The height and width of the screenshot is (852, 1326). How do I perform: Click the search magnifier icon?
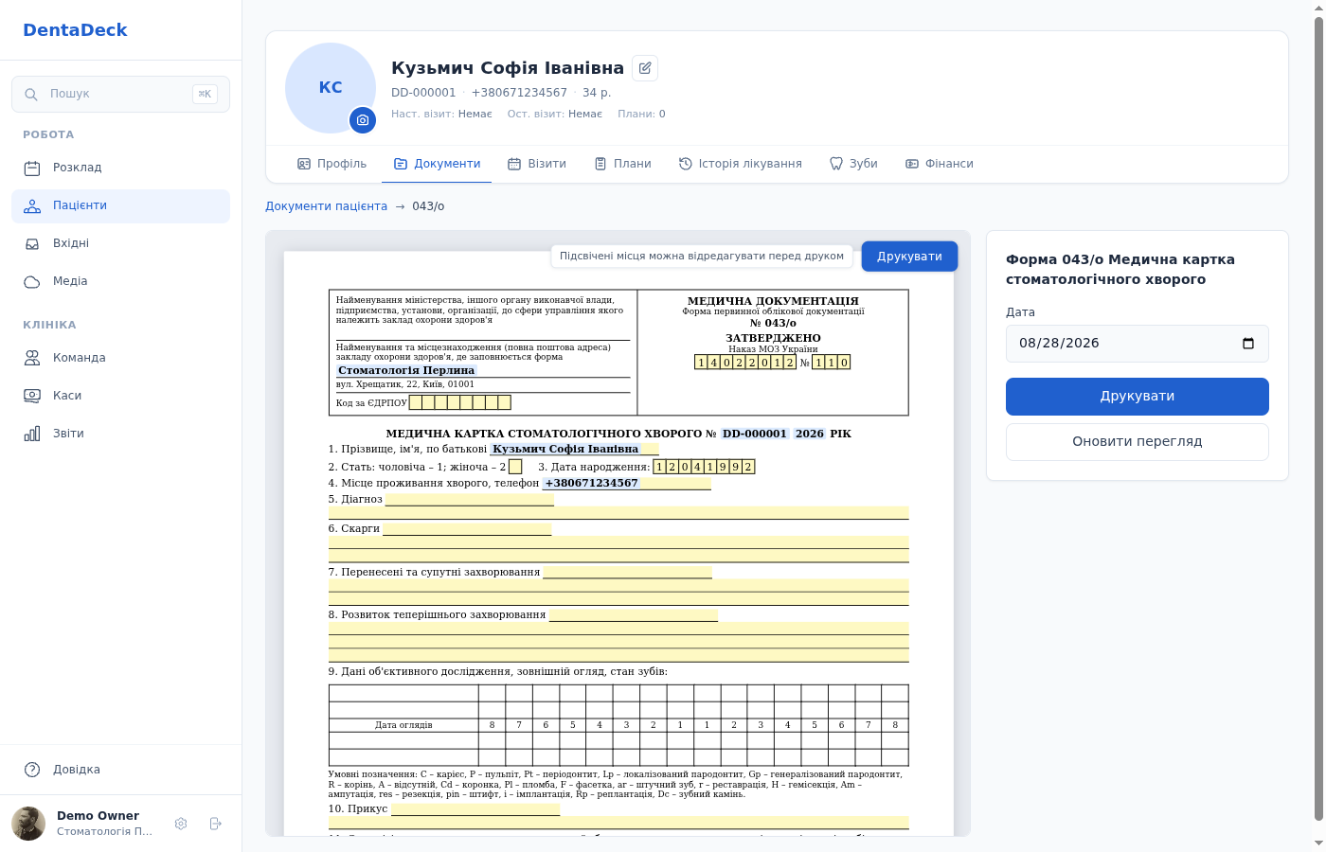click(x=31, y=95)
